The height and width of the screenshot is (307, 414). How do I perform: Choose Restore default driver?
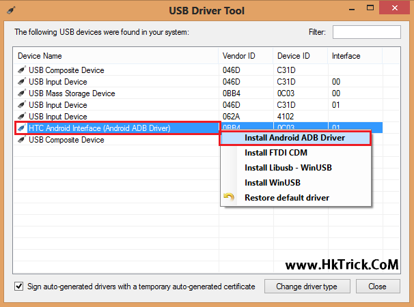[x=295, y=198]
